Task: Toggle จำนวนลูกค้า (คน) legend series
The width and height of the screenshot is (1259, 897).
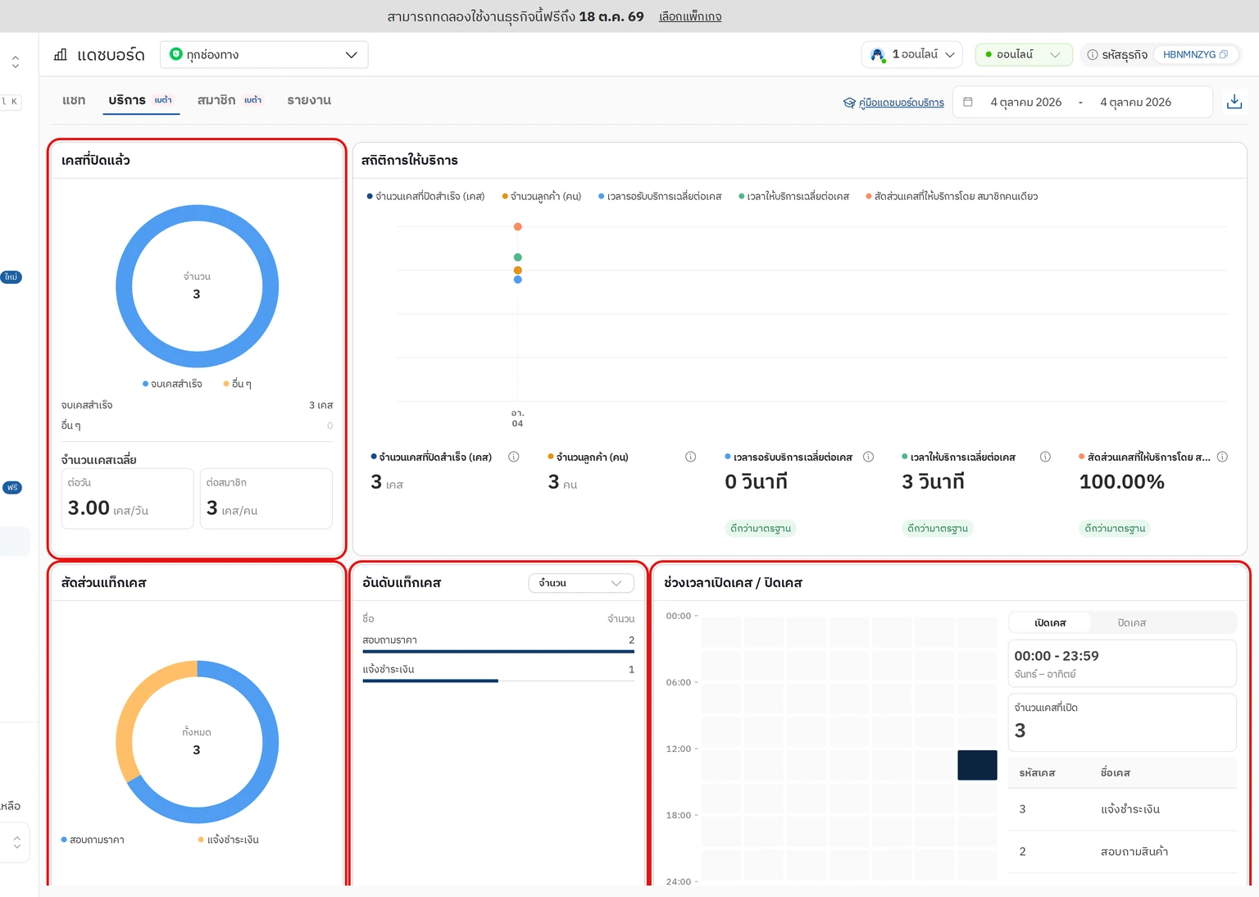Action: point(542,197)
